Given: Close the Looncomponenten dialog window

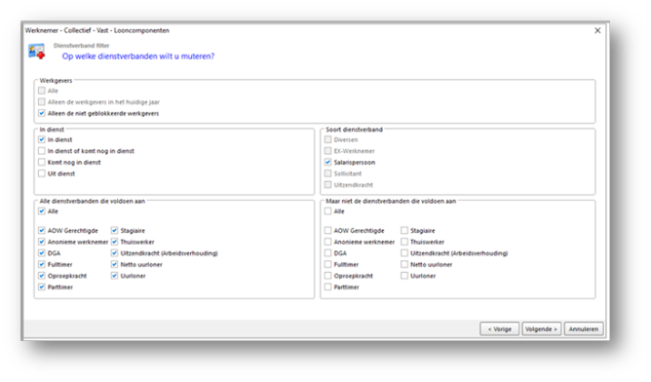Looking at the screenshot, I should pos(597,31).
